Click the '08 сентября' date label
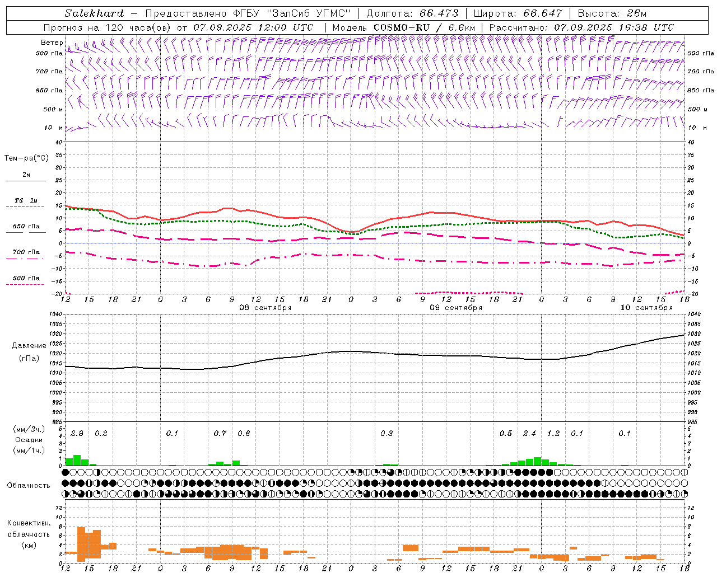This screenshot has height=573, width=717. pos(266,308)
